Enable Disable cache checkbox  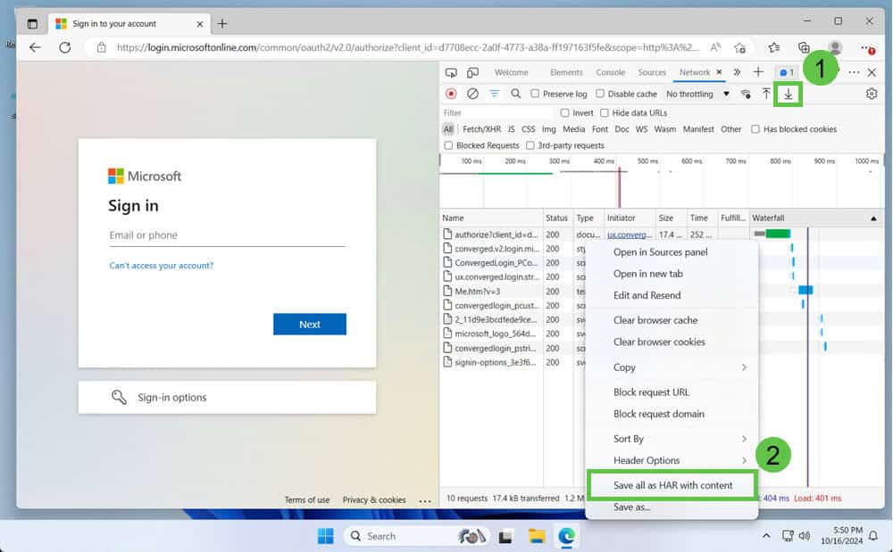tap(600, 94)
